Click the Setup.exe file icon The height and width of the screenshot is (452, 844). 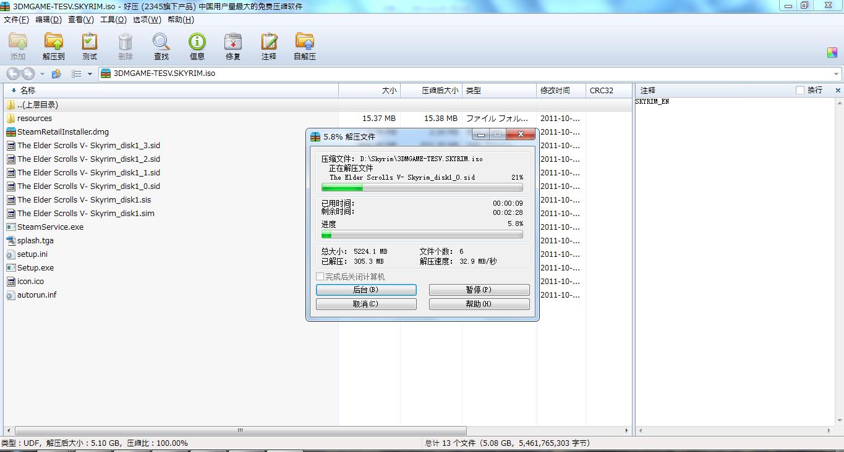point(11,267)
